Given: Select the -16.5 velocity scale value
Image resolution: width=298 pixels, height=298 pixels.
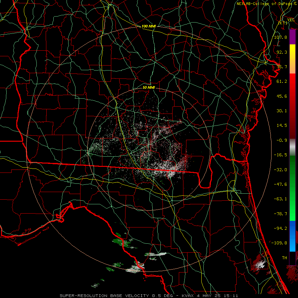Looking at the screenshot, I should (280, 155).
